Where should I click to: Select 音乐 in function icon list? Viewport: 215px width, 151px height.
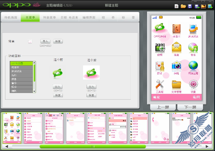click(21, 83)
